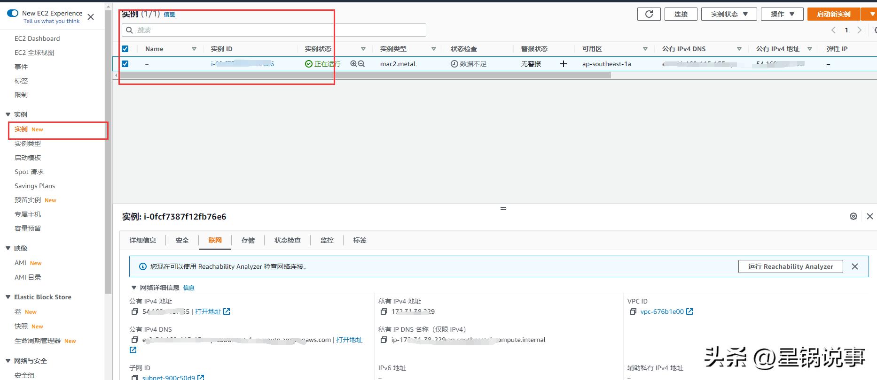Copy the public IPv4 DNS name

pos(135,340)
